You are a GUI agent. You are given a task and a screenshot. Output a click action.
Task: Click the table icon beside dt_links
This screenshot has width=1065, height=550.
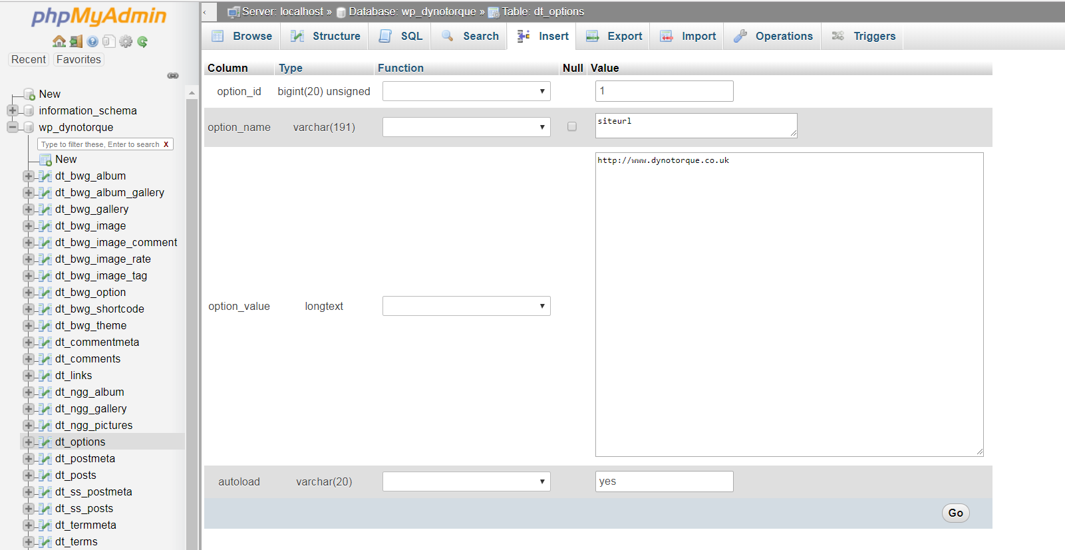[x=45, y=376]
